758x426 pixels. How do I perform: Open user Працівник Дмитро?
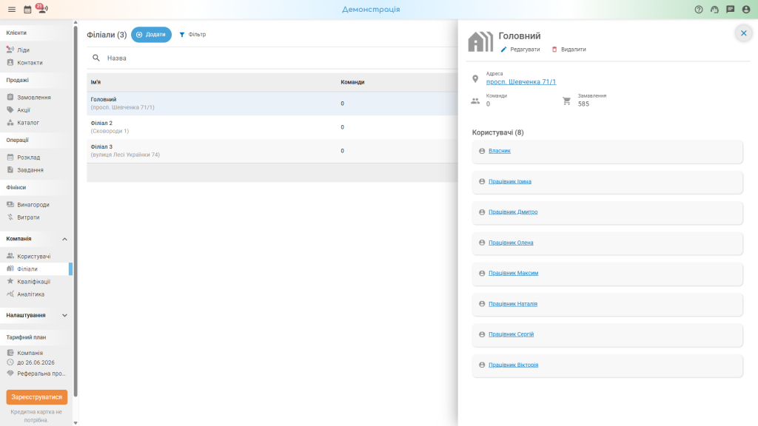click(x=513, y=212)
